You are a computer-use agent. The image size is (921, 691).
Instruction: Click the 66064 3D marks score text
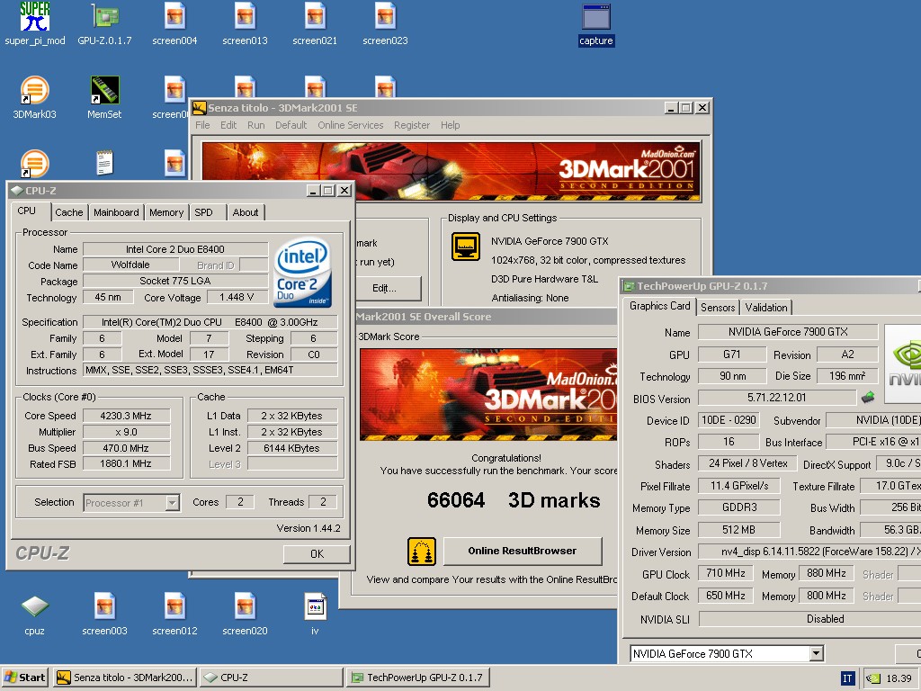[x=514, y=500]
